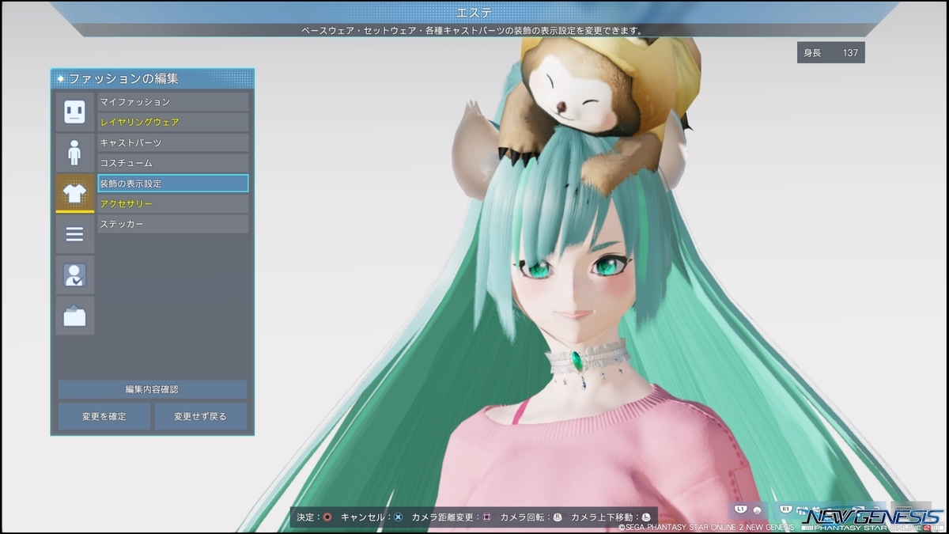Open the folder save data icon
The height and width of the screenshot is (534, 949).
[x=74, y=316]
